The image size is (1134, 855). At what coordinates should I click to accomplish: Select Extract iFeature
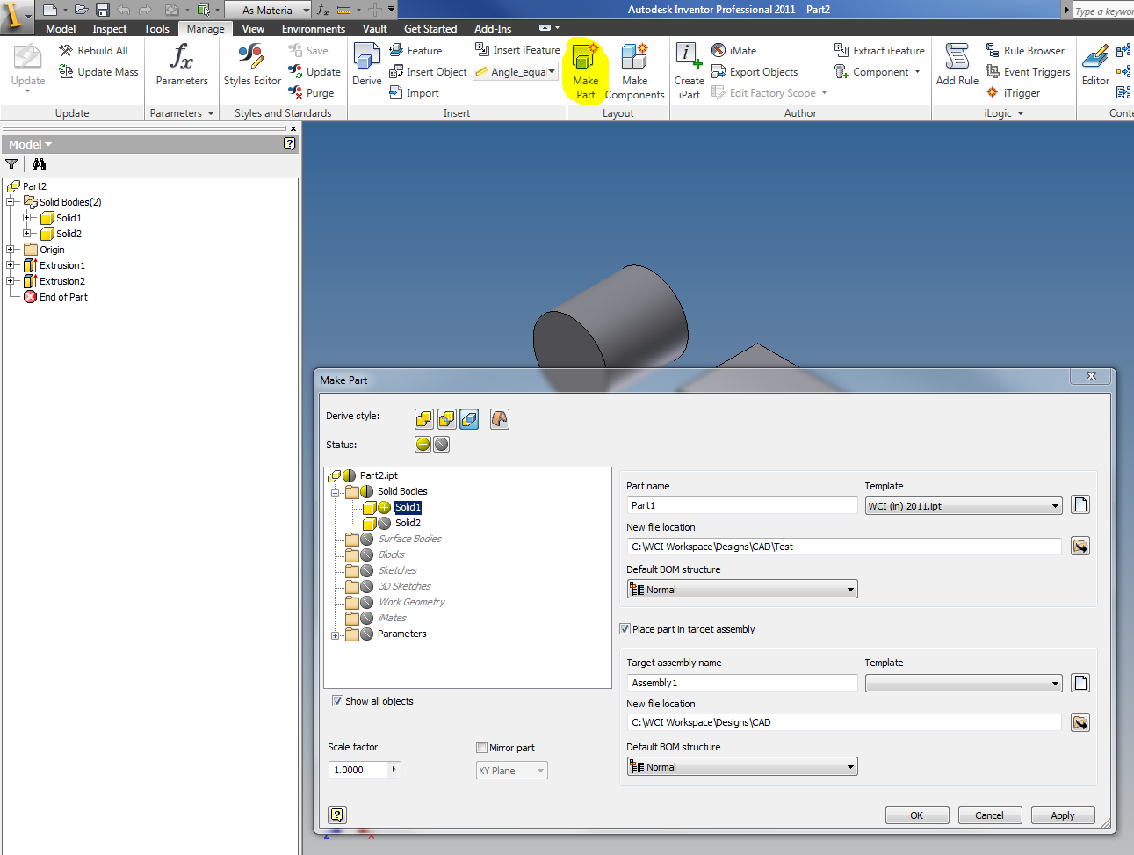coord(879,51)
